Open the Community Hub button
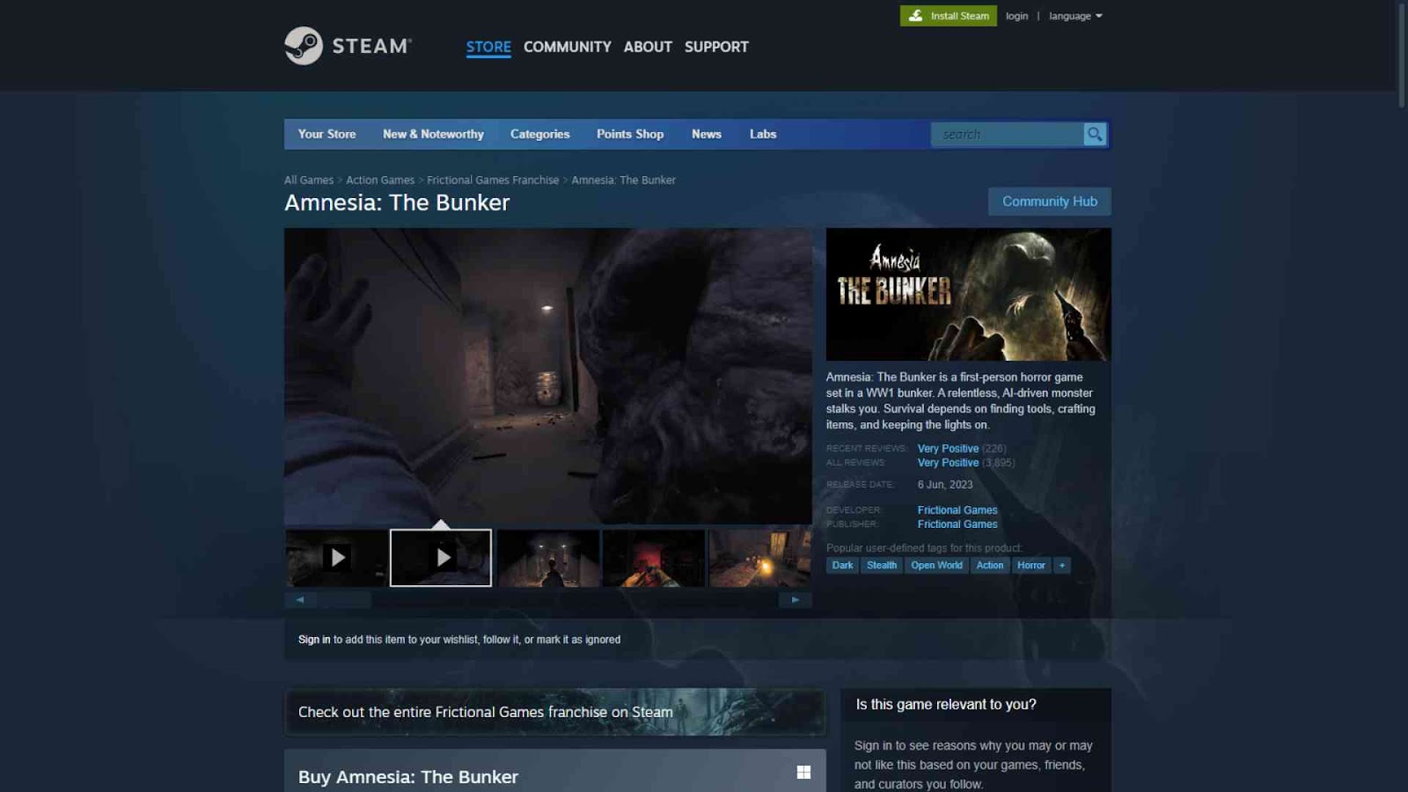 [1050, 202]
